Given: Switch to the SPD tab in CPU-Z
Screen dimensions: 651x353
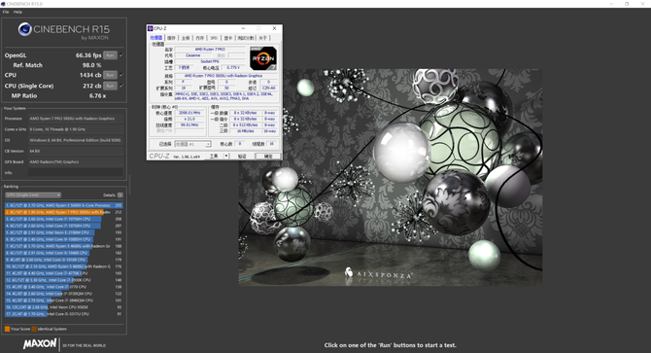Looking at the screenshot, I should tap(214, 38).
